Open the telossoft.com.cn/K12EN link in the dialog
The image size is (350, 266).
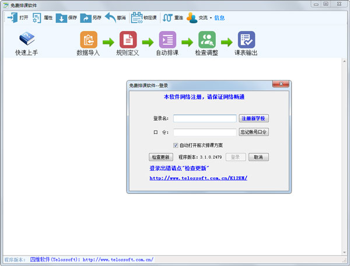[x=198, y=178]
